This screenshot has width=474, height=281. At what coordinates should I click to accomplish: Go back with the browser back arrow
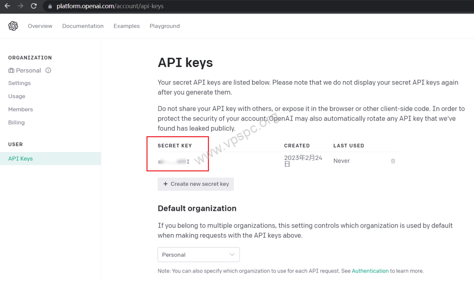point(7,6)
